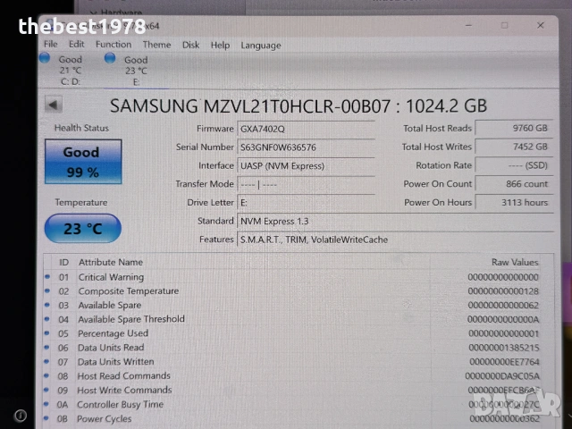Close the CrystalDiskInfo window
Image resolution: width=572 pixels, height=429 pixels.
[x=540, y=26]
